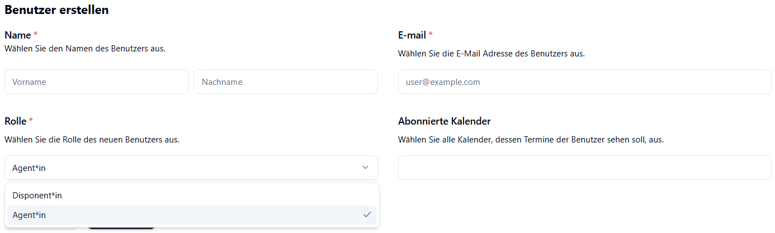Select the user@example.com email field
This screenshot has height=233, width=775.
click(585, 82)
